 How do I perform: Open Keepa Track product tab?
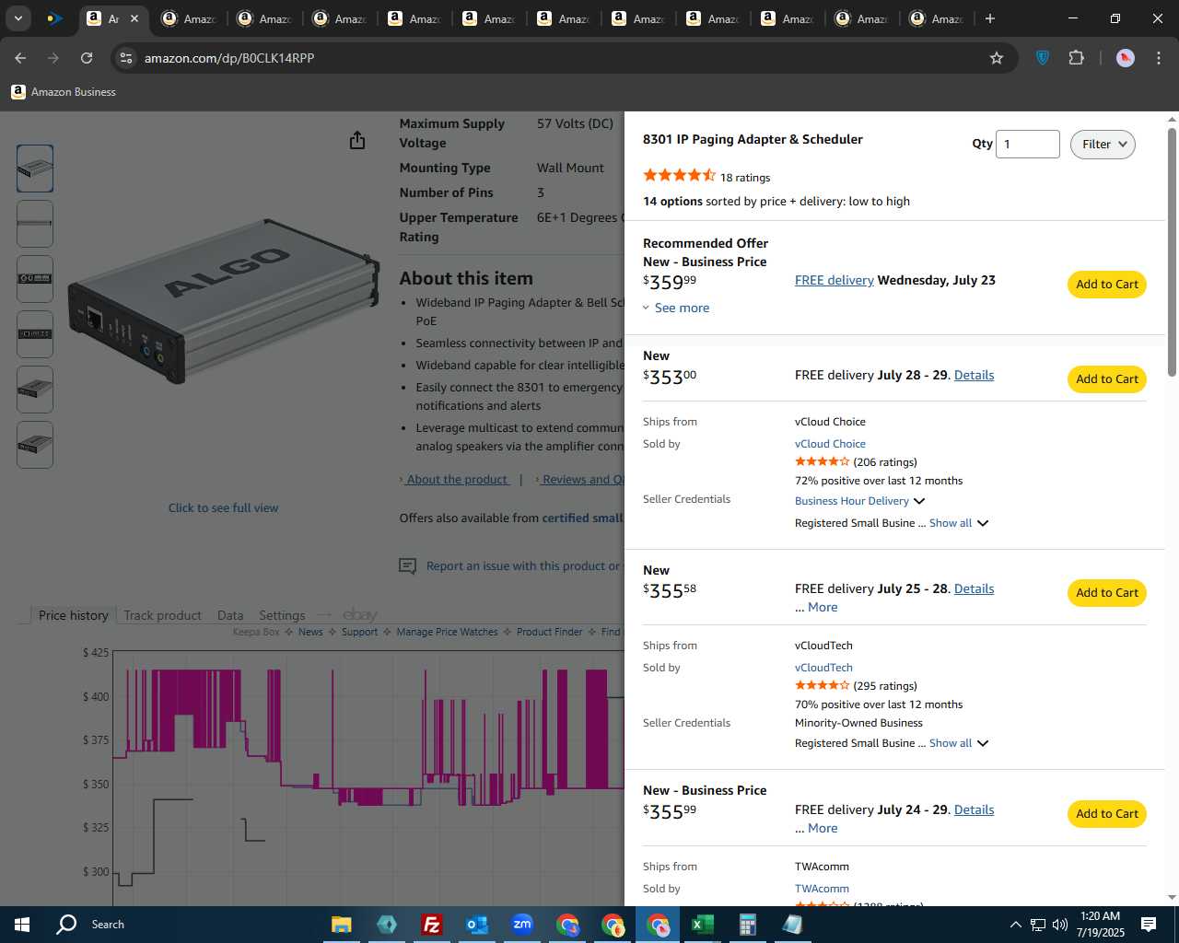(162, 615)
